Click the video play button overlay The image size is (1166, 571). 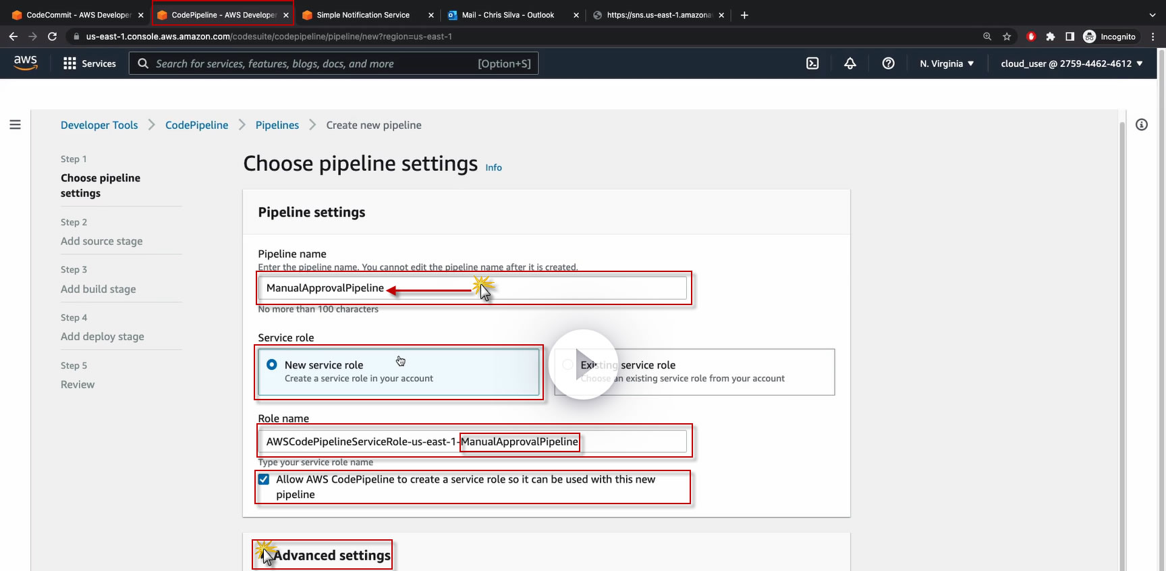tap(584, 364)
